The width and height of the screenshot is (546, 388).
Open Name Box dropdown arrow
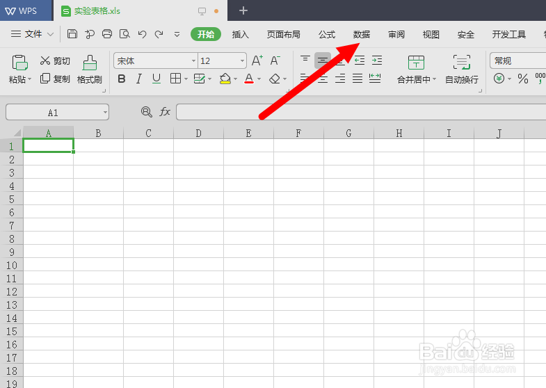pos(105,113)
